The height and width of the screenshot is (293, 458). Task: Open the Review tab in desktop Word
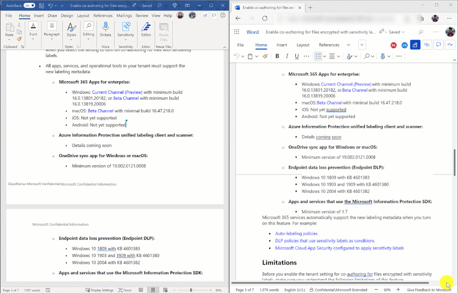tap(142, 16)
